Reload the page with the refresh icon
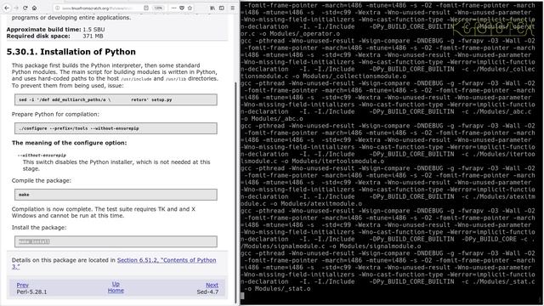Image resolution: width=544 pixels, height=306 pixels. (x=25, y=8)
